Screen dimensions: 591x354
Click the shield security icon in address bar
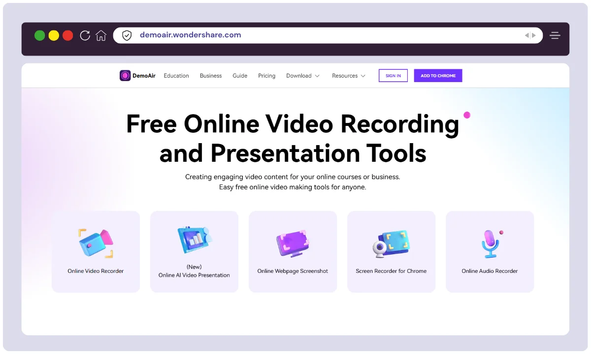127,35
